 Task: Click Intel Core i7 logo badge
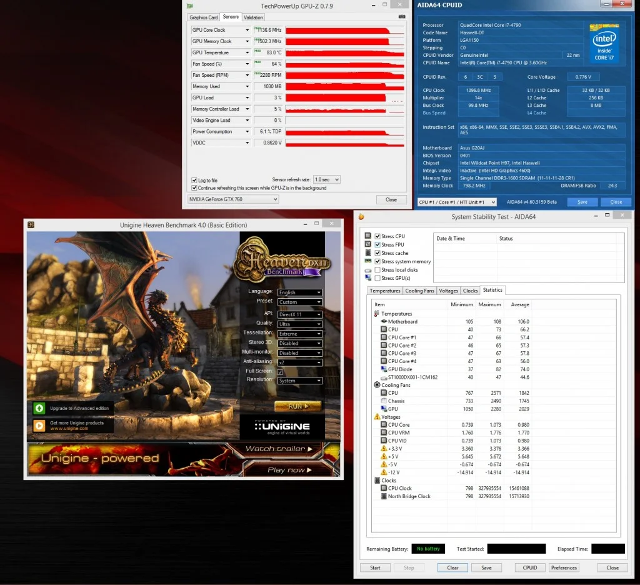[x=604, y=42]
